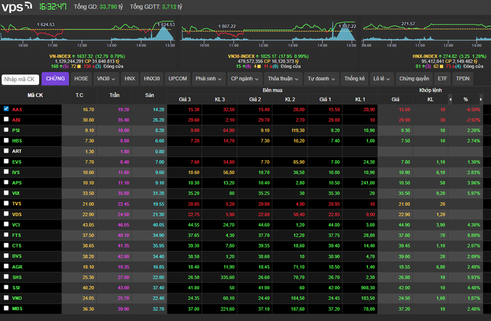Viewport: 491px width, 321px height.
Task: Click the VN30-INDEX mini chart
Action: pos(269,34)
